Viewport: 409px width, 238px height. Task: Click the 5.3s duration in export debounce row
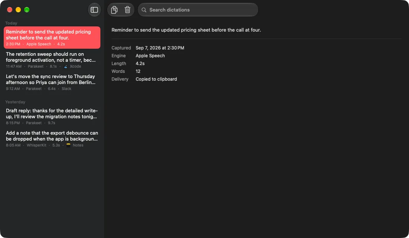(56, 145)
